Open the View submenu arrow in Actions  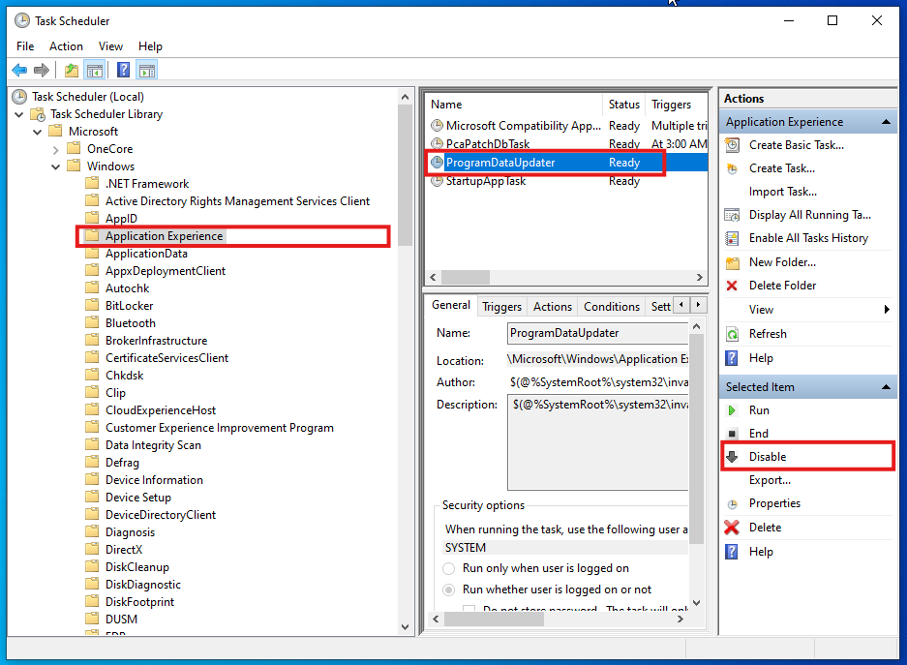coord(887,310)
